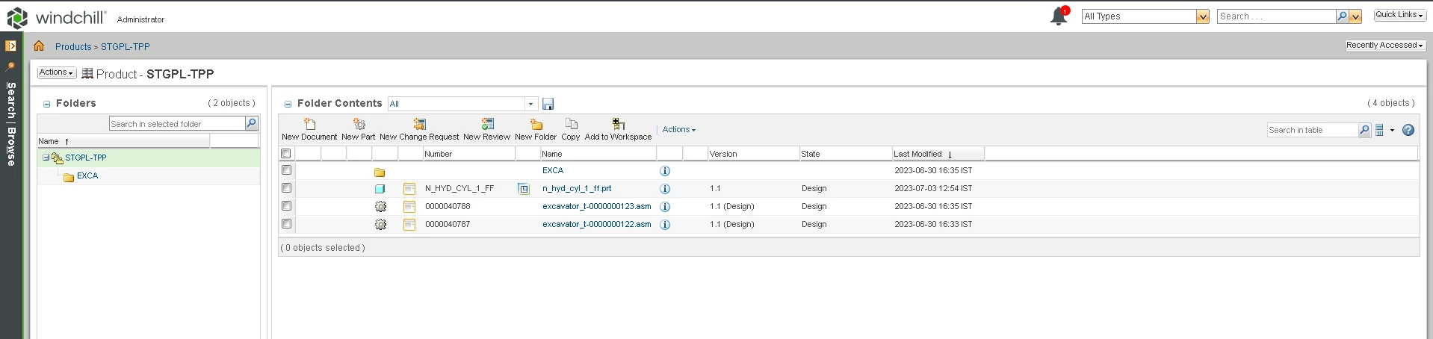Sort by the State column header

click(845, 154)
